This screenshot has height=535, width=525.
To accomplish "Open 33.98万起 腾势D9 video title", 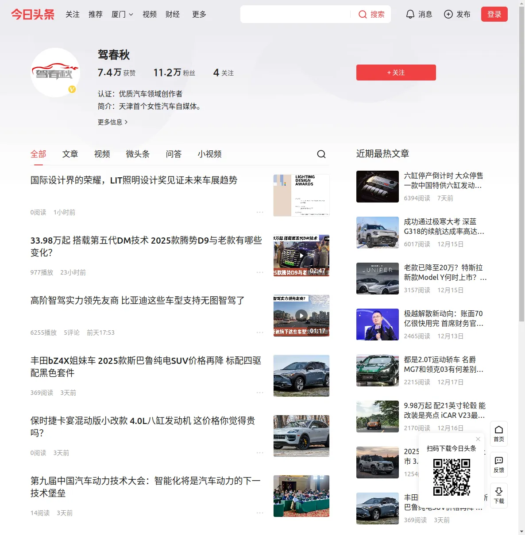I will pos(147,246).
